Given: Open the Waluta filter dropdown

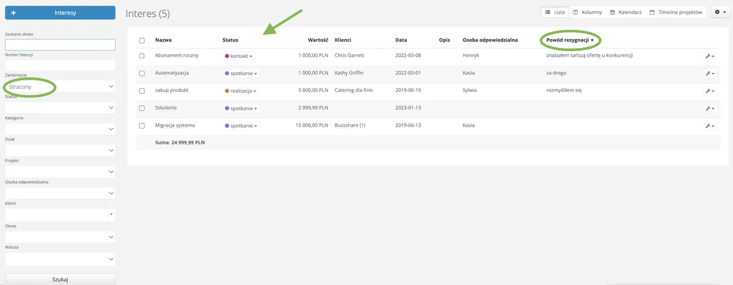Looking at the screenshot, I should (60, 259).
